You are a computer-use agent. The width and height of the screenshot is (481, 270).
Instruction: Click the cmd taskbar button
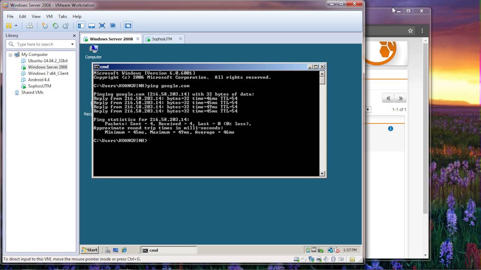click(x=168, y=250)
